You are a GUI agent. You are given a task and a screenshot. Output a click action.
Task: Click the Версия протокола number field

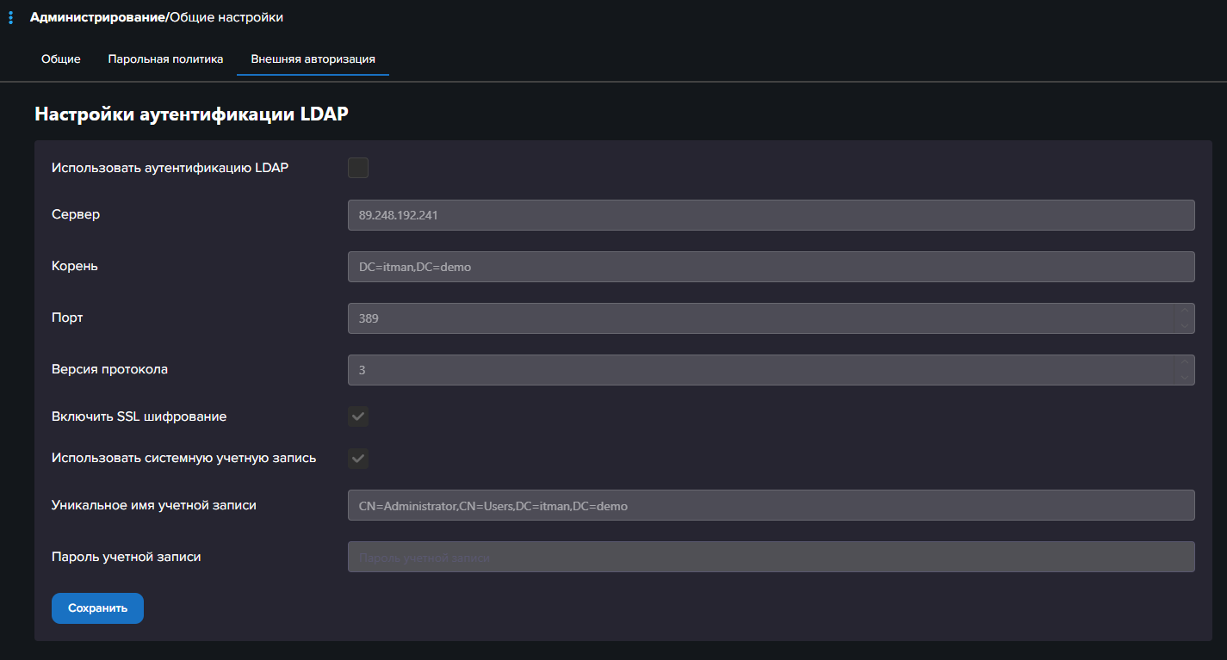pos(761,370)
